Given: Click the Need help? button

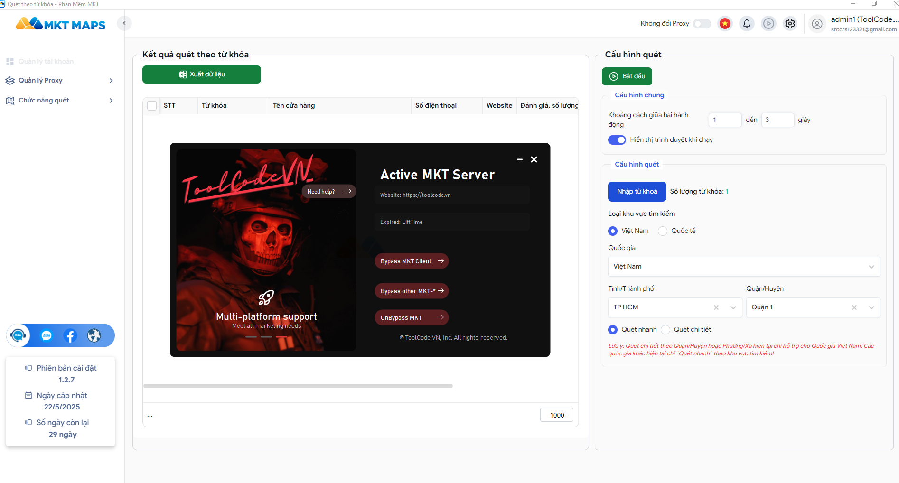Looking at the screenshot, I should [x=329, y=191].
